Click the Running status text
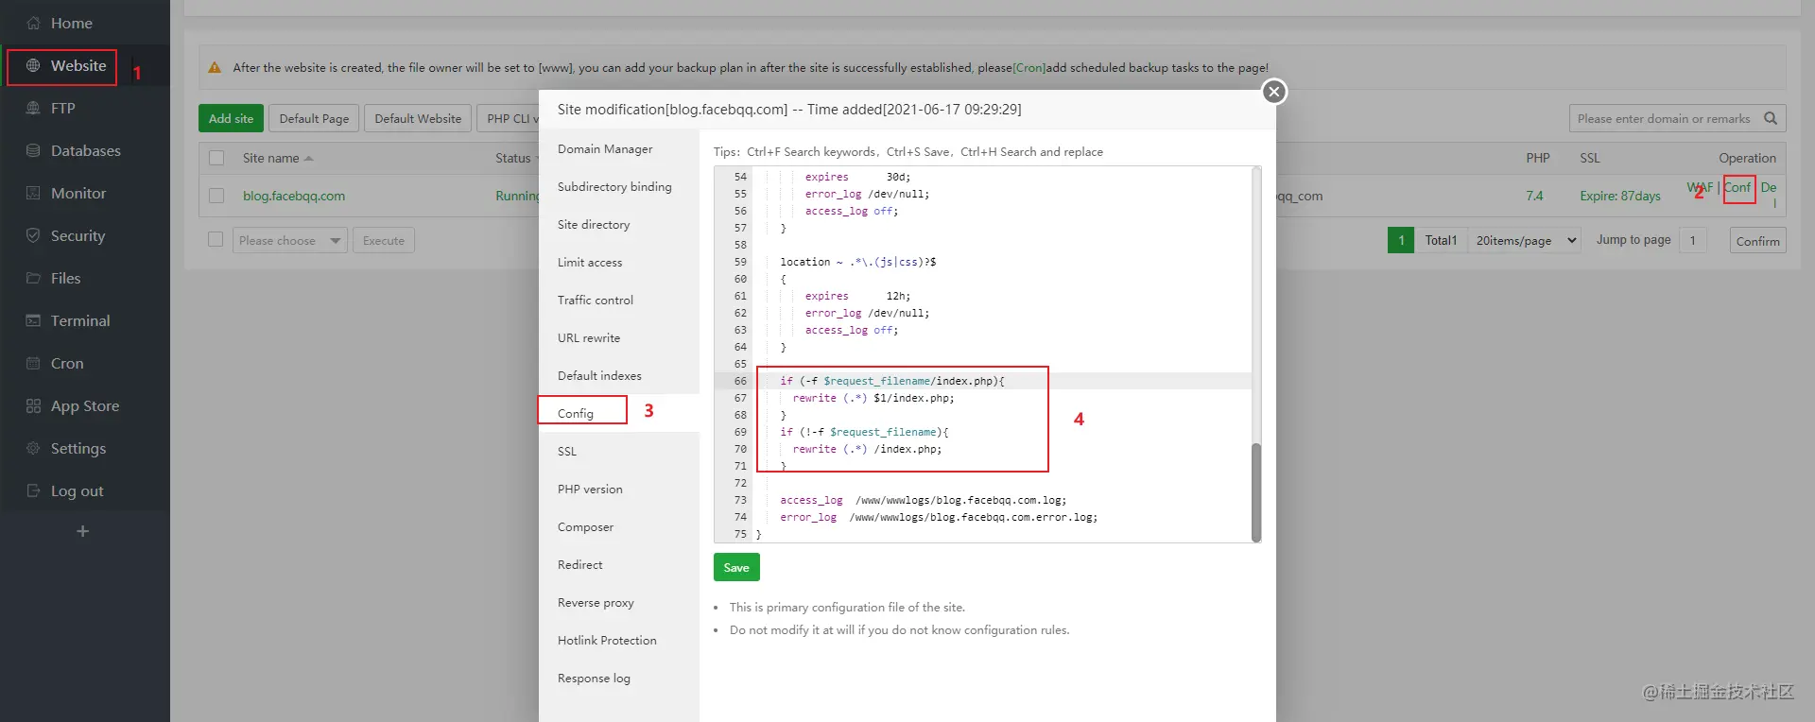Image resolution: width=1815 pixels, height=722 pixels. click(517, 196)
